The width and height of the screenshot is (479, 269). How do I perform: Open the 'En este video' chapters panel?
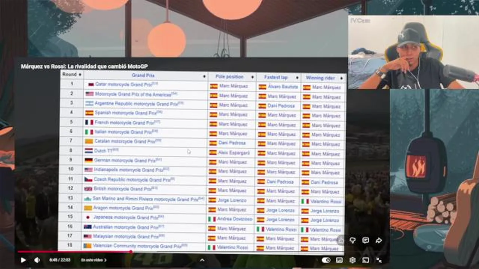(94, 260)
